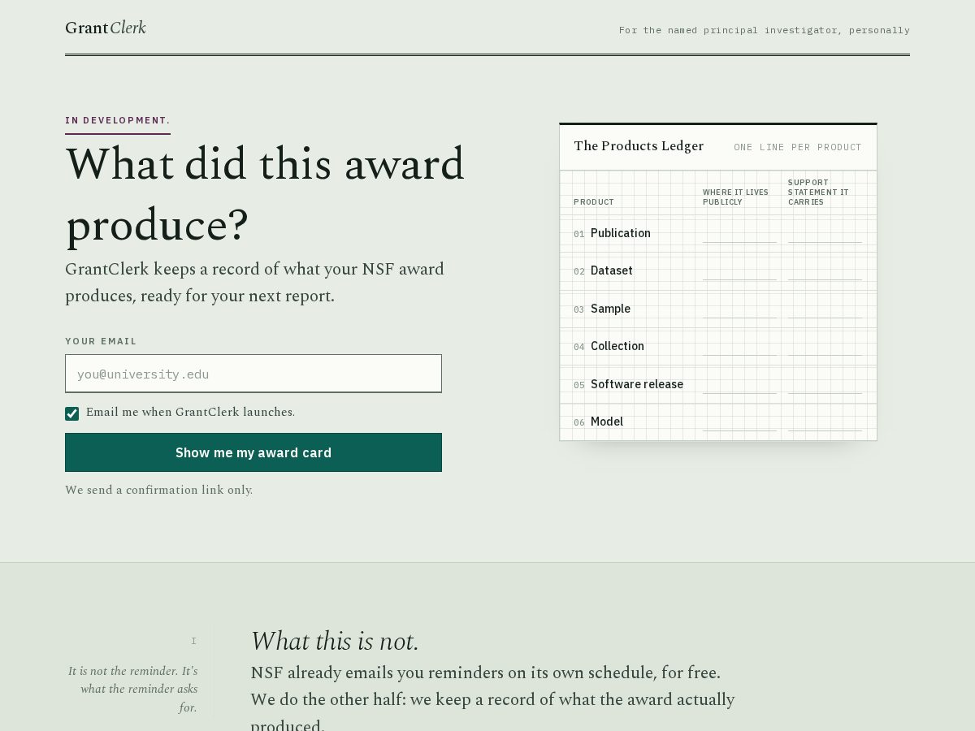Click the PRODUCT column header
975x731 pixels.
[x=594, y=201]
